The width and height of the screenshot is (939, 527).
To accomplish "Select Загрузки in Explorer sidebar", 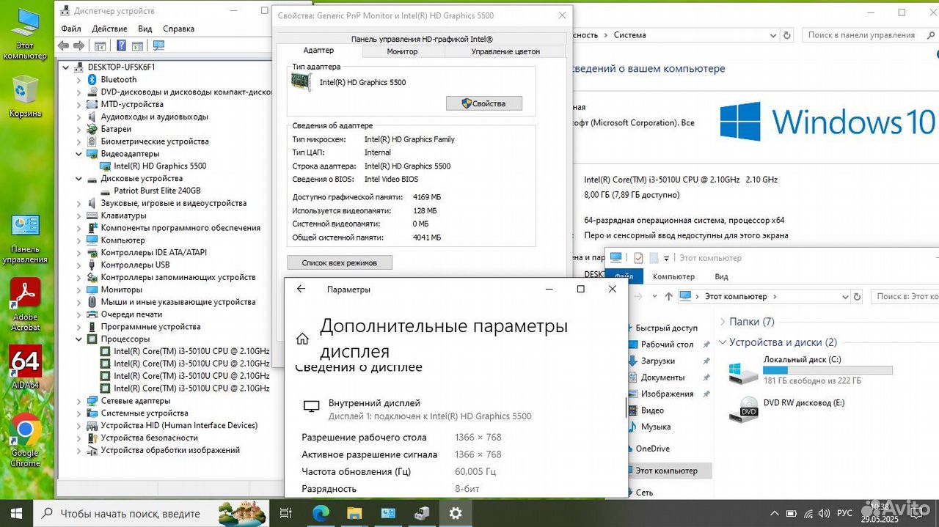I will (x=657, y=361).
